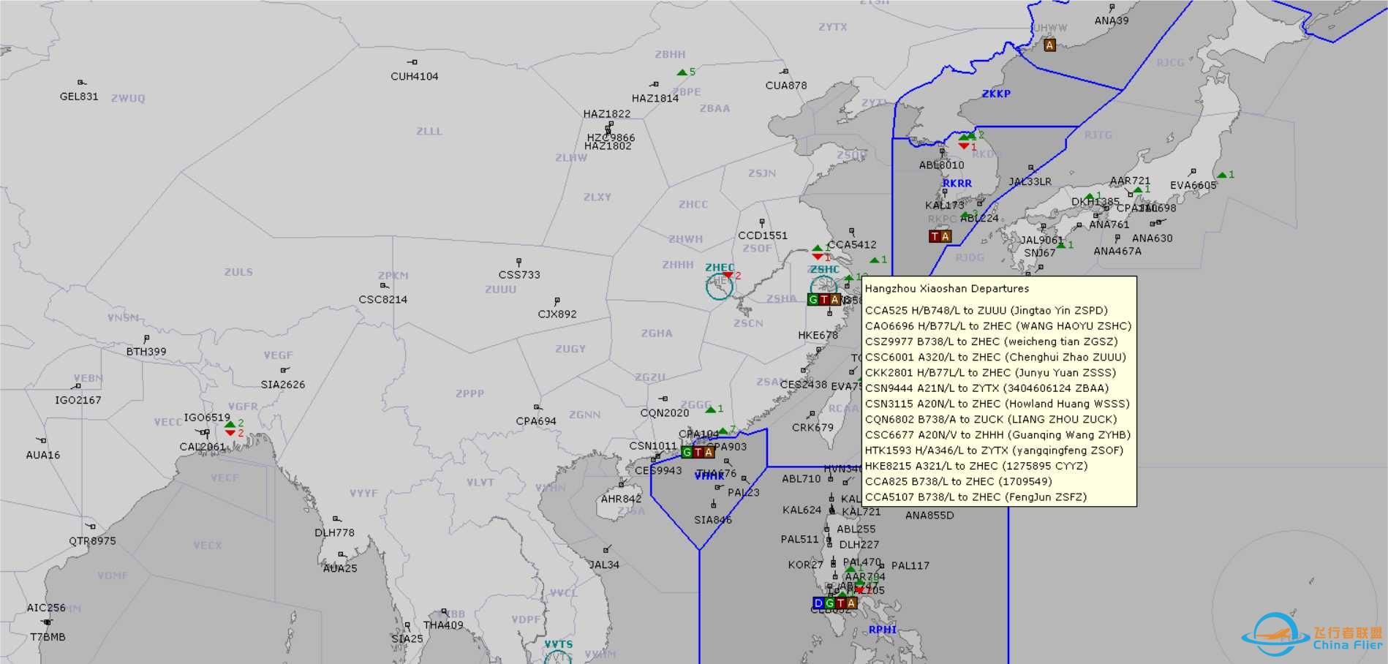Select the CCA5107 departure row
This screenshot has width=1388, height=664.
(x=976, y=497)
